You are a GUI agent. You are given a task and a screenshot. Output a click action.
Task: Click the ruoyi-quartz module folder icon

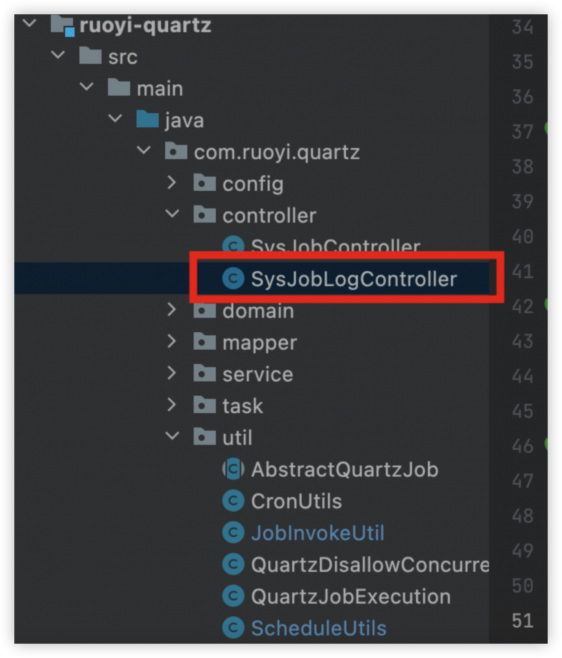[x=63, y=26]
